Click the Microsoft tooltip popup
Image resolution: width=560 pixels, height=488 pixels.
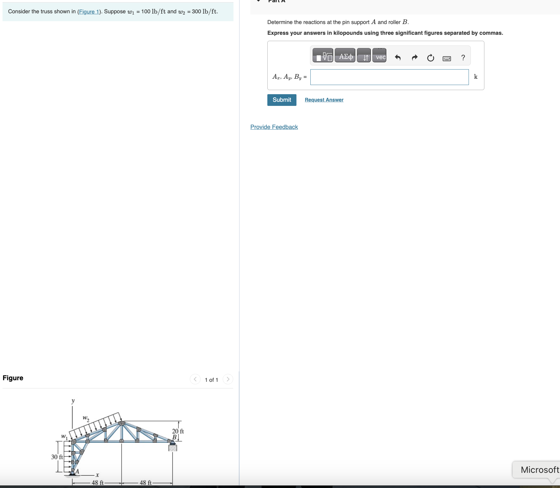click(537, 470)
